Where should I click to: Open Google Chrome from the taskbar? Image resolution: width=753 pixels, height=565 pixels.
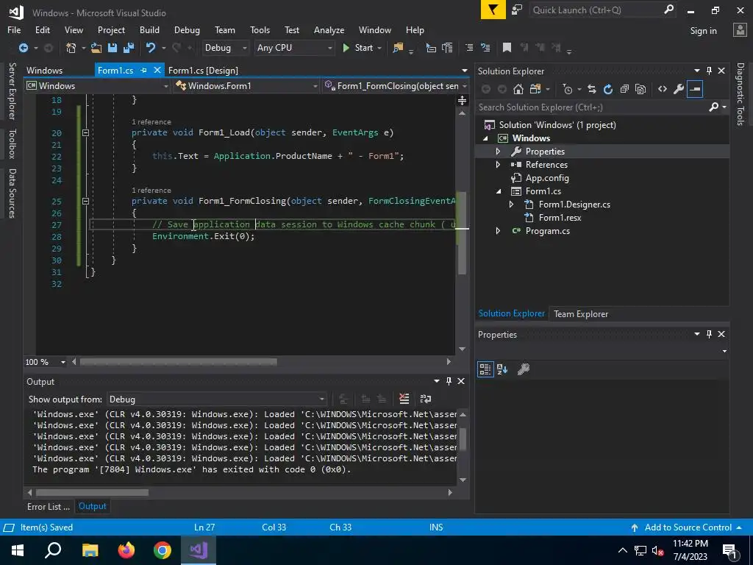tap(163, 550)
